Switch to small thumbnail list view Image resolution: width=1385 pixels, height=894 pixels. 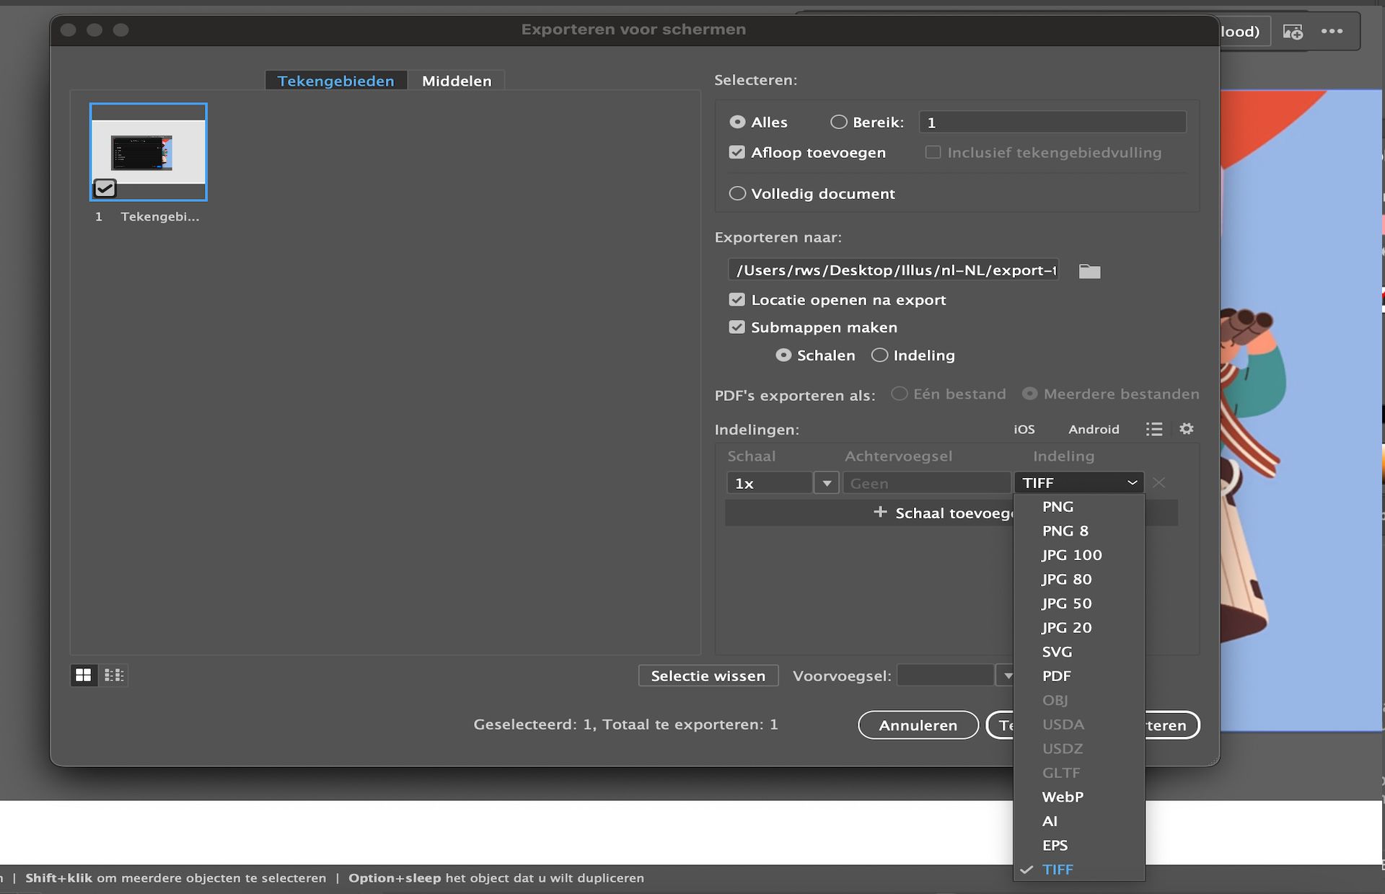[x=114, y=675]
